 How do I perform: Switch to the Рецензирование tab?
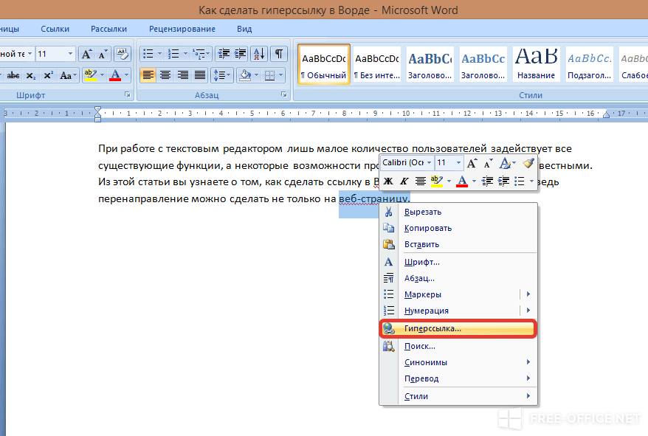(x=182, y=29)
